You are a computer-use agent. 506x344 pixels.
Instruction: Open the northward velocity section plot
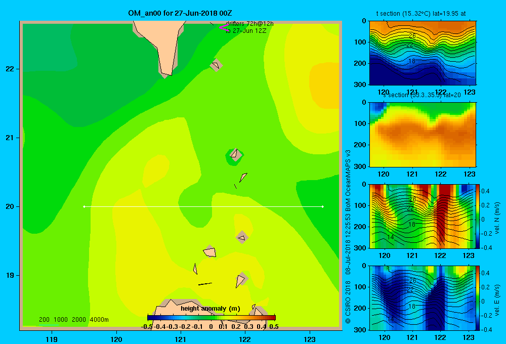coord(423,216)
